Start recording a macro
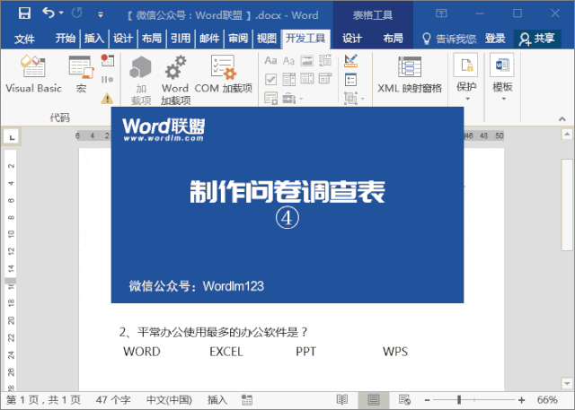 (108, 60)
